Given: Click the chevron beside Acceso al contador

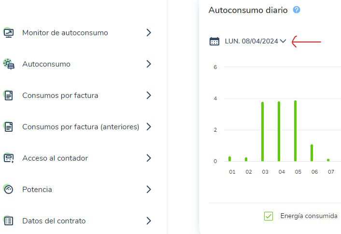Looking at the screenshot, I should tap(149, 158).
